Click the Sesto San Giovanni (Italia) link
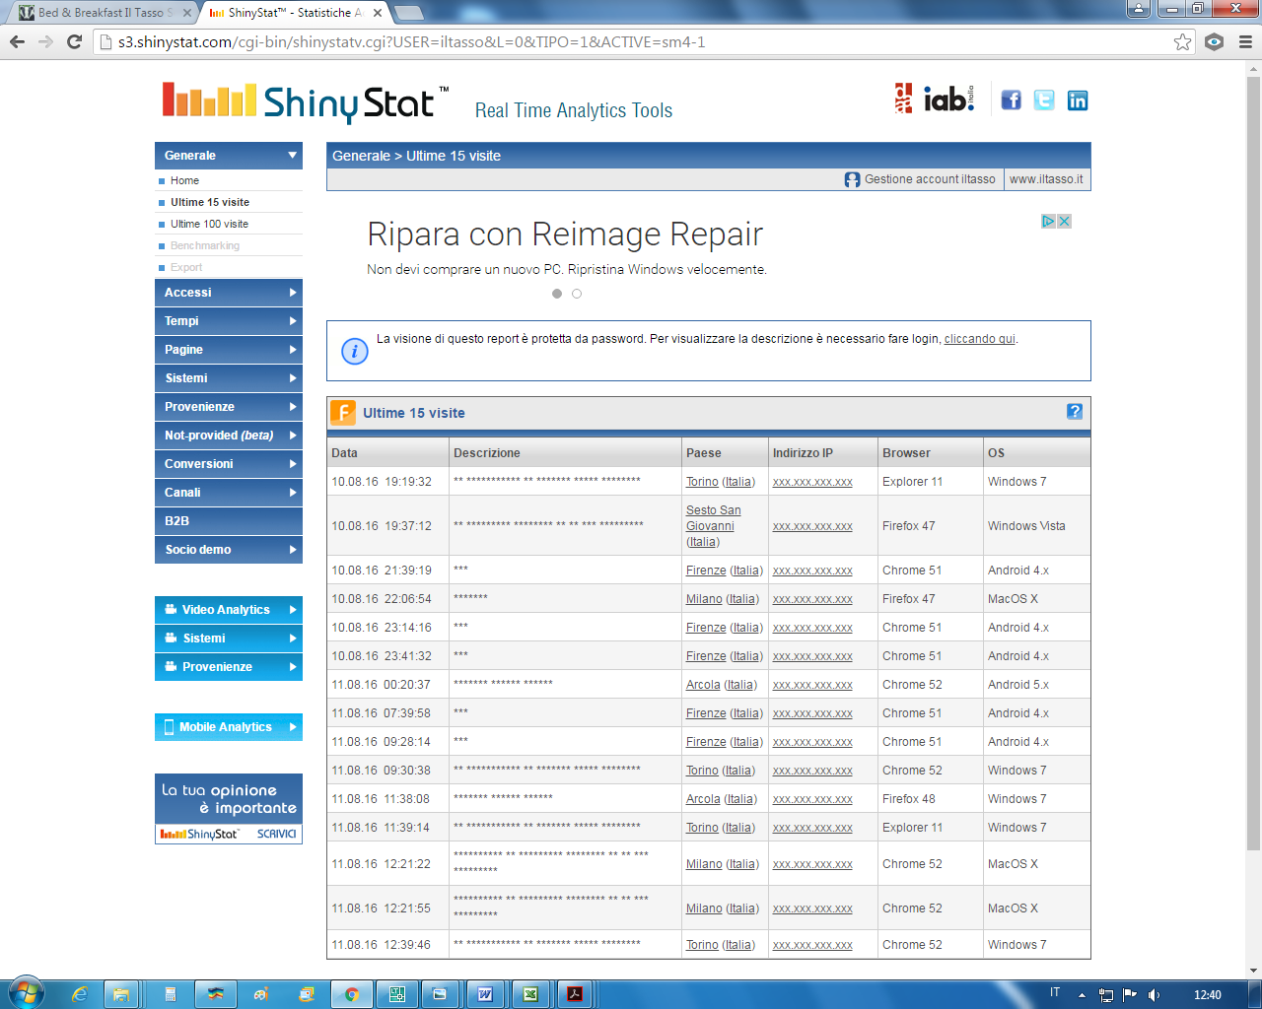Screen dimensions: 1262x1009 click(714, 526)
